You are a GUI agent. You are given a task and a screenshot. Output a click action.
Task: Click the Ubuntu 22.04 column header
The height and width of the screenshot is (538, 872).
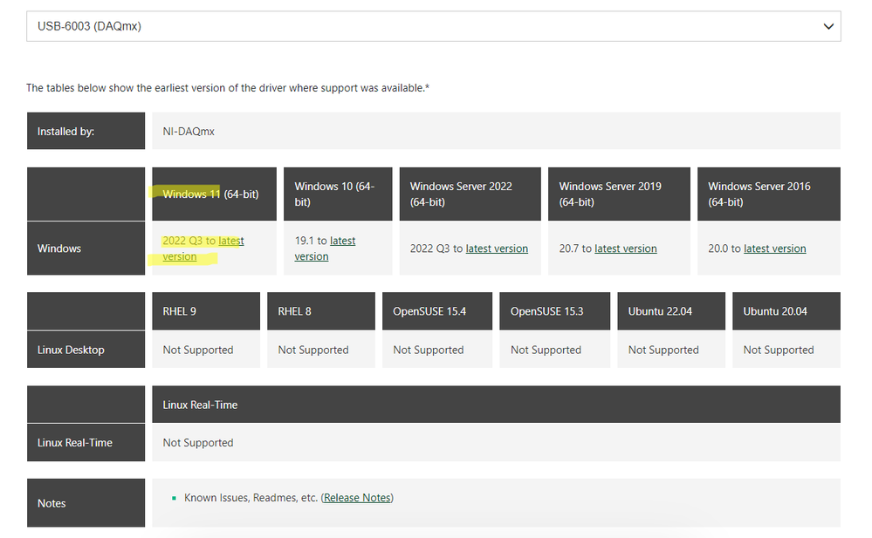click(671, 311)
